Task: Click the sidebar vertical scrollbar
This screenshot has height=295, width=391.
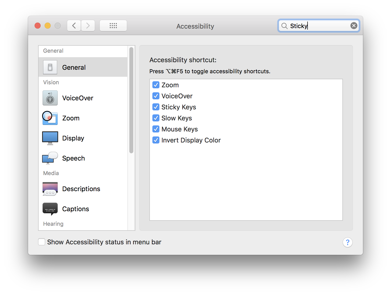Action: 131,100
